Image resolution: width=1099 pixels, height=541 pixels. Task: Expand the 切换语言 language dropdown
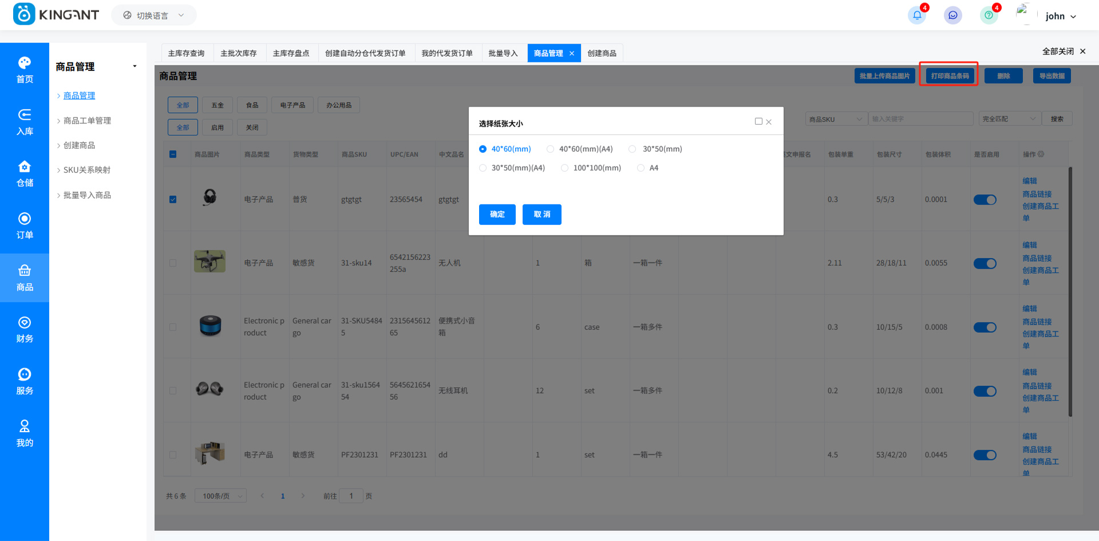(x=153, y=15)
